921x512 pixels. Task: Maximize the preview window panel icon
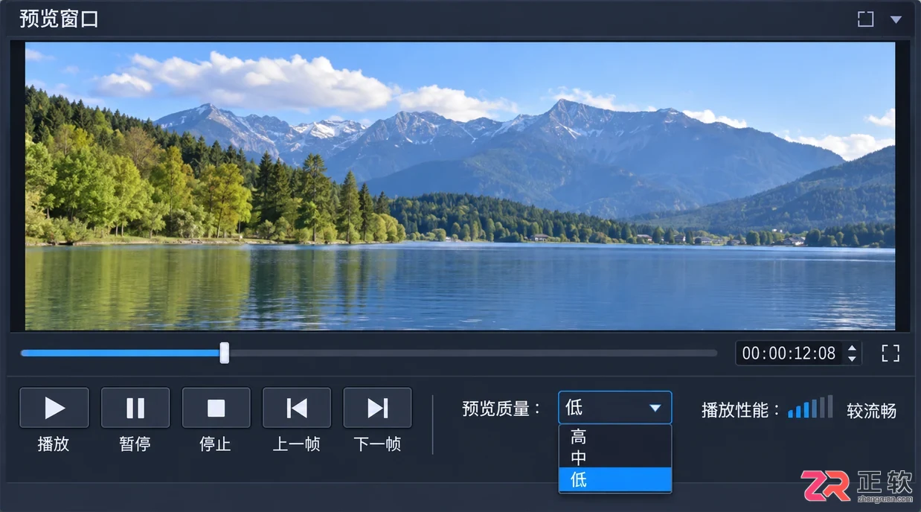865,19
